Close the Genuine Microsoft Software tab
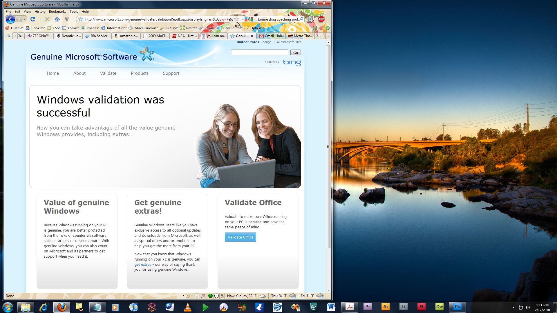557x313 pixels. point(252,36)
